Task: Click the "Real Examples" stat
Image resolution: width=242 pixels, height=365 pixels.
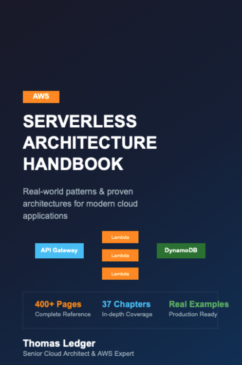Action: pyautogui.click(x=199, y=304)
